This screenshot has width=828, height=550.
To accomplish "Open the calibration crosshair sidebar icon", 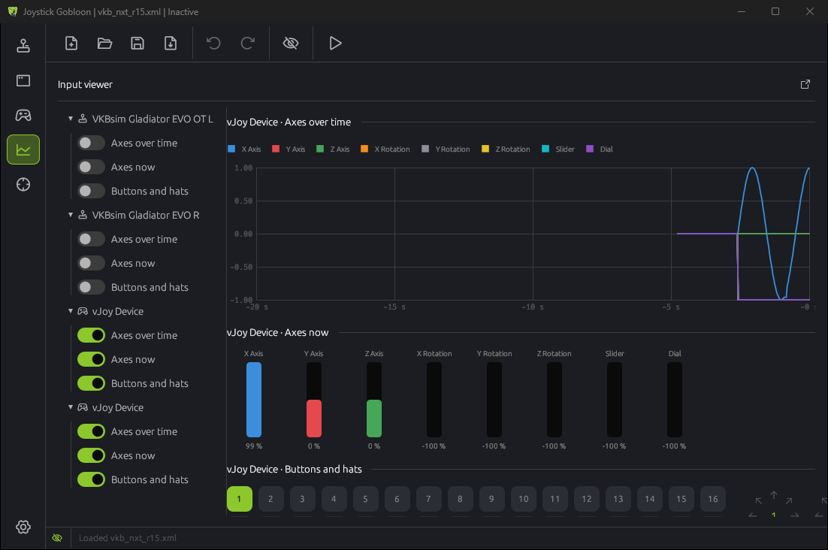I will 23,185.
